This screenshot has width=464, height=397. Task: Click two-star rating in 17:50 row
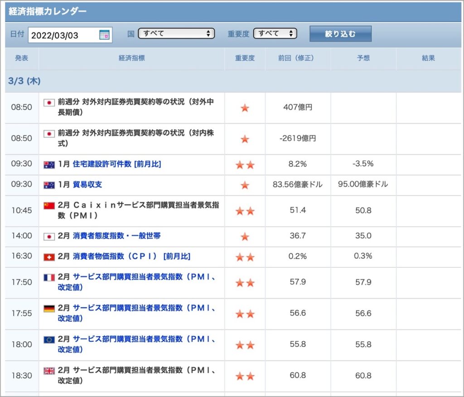245,283
